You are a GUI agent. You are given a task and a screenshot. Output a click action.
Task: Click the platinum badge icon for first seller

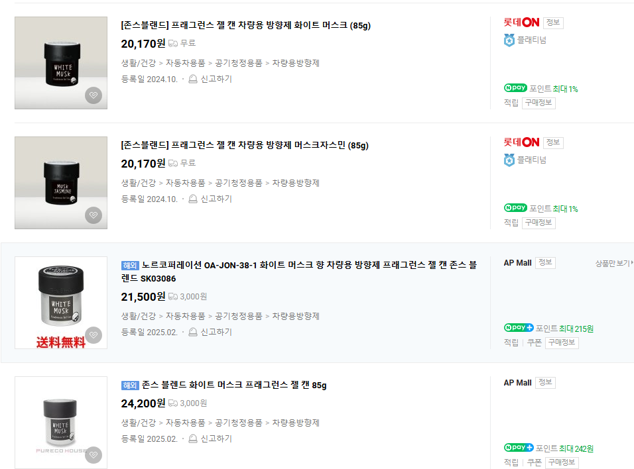pyautogui.click(x=509, y=40)
